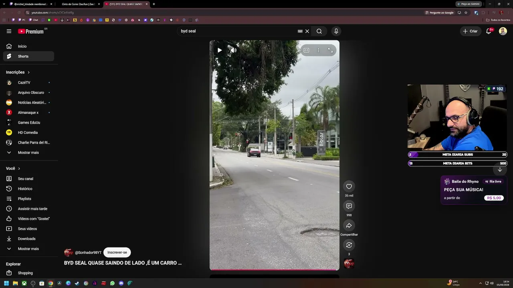Open the Short's three-dot more options menu
The height and width of the screenshot is (288, 513).
[x=318, y=50]
